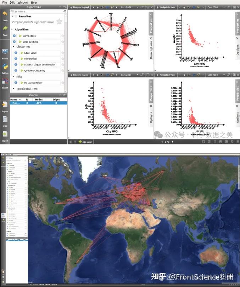
Task: Open the Search tool icon
Action: click(5, 81)
